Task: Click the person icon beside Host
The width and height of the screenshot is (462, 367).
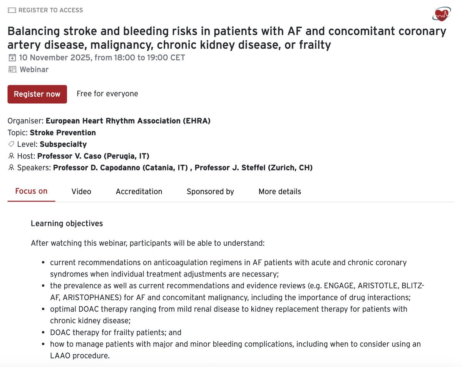Action: pos(11,156)
